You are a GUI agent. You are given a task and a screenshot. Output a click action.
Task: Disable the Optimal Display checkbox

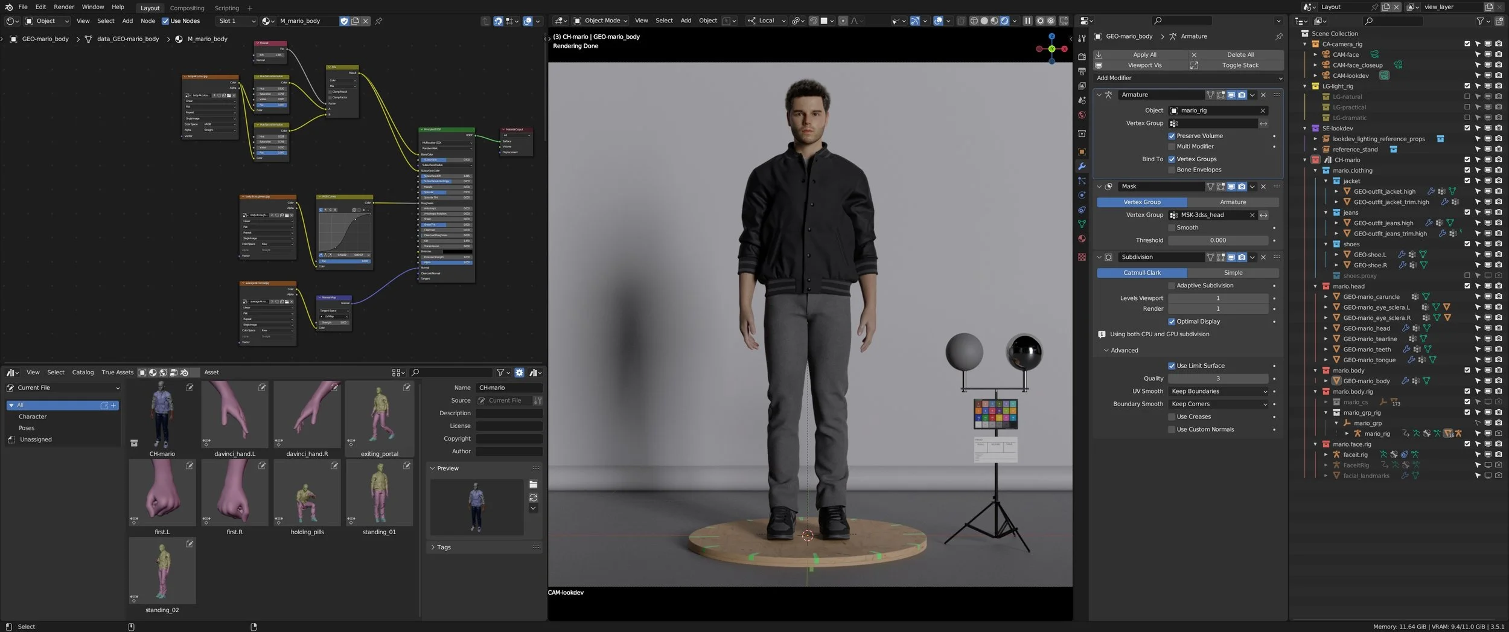(1172, 322)
